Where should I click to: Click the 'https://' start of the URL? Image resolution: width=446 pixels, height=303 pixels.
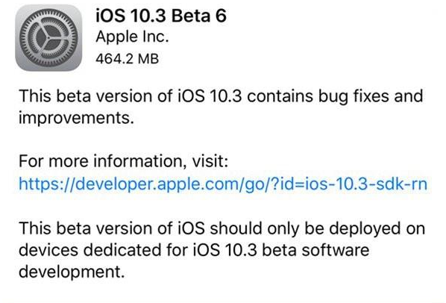(x=47, y=184)
